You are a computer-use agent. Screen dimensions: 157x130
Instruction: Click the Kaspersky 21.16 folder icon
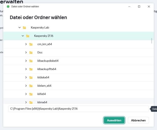tap(28, 36)
